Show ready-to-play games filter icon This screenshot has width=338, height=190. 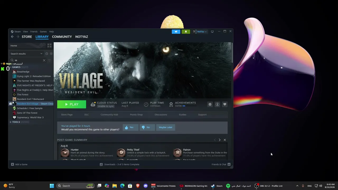[x=51, y=54]
